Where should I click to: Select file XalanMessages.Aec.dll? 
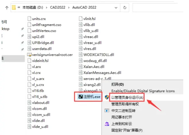(x=102, y=73)
